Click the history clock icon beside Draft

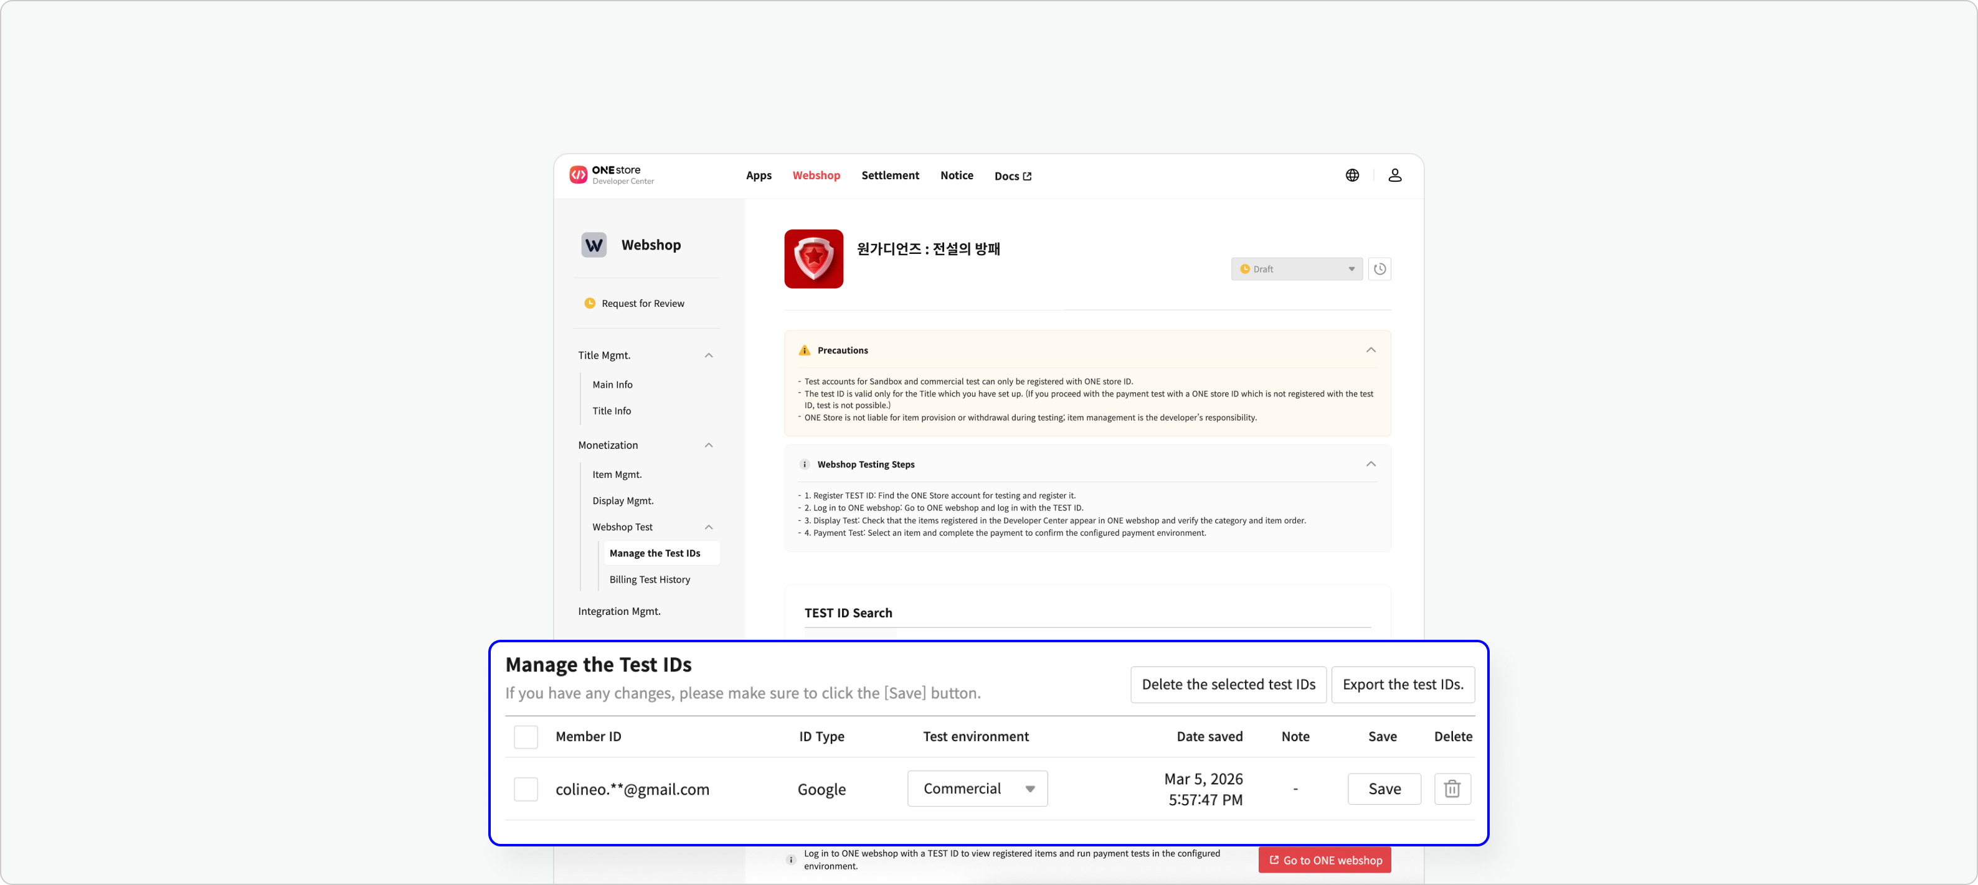(x=1379, y=269)
